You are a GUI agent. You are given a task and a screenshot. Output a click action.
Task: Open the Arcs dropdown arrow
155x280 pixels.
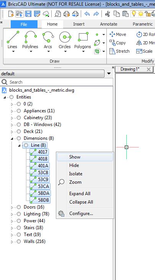49,52
